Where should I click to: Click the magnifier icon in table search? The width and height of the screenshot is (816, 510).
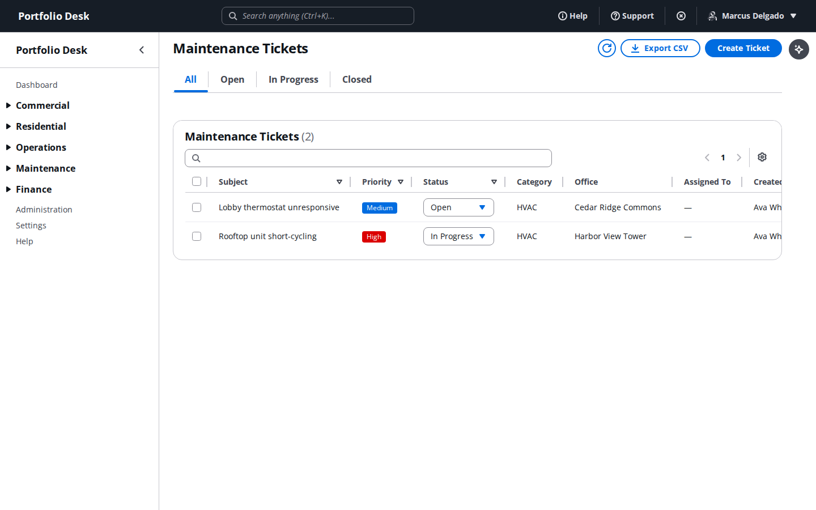(196, 158)
